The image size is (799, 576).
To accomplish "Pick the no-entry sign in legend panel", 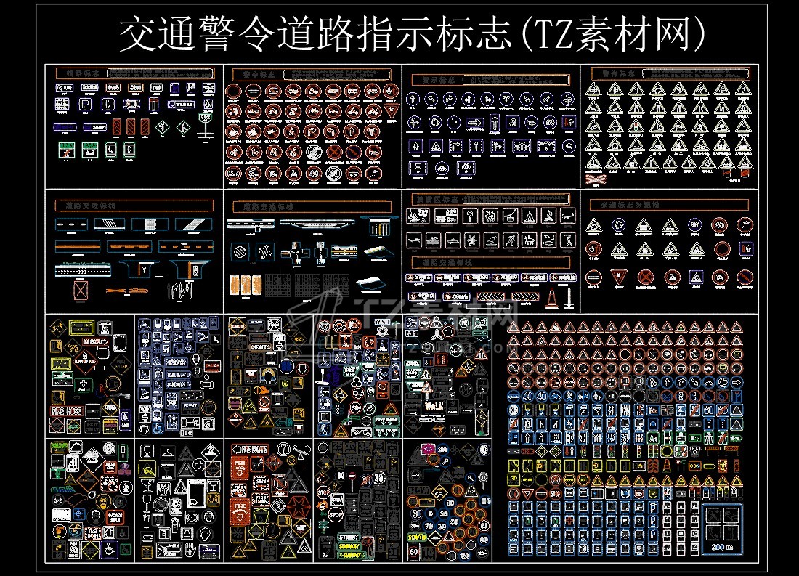I will [x=593, y=277].
